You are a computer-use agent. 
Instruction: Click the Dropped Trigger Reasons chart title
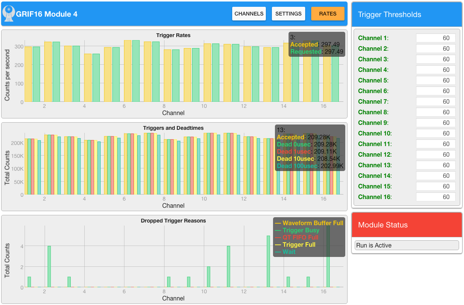(x=173, y=221)
